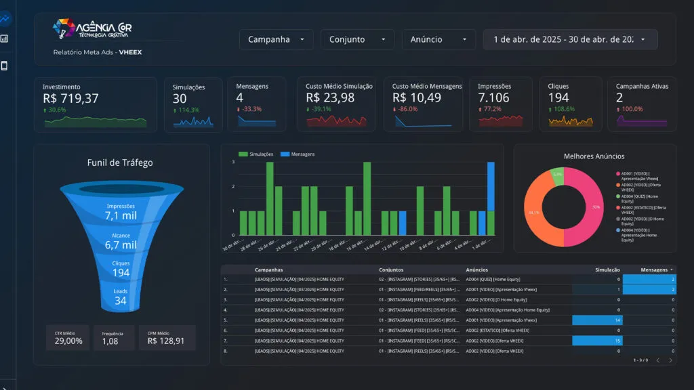
Task: Select table cell AD004 [QUIZ] [Home Equity]
Action: (x=493, y=280)
